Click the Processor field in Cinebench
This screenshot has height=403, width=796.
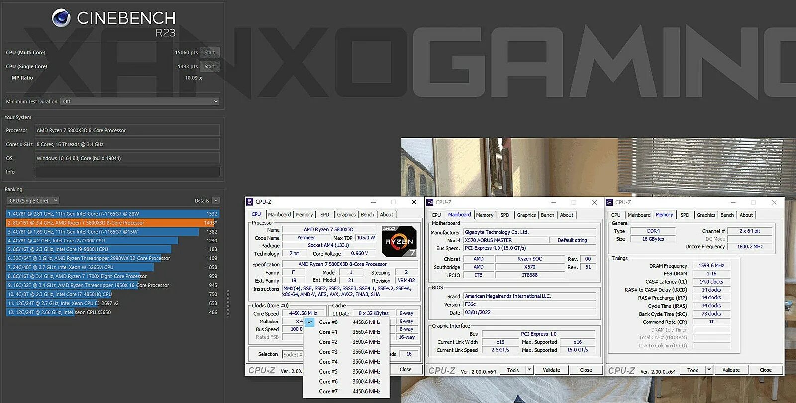[x=127, y=130]
